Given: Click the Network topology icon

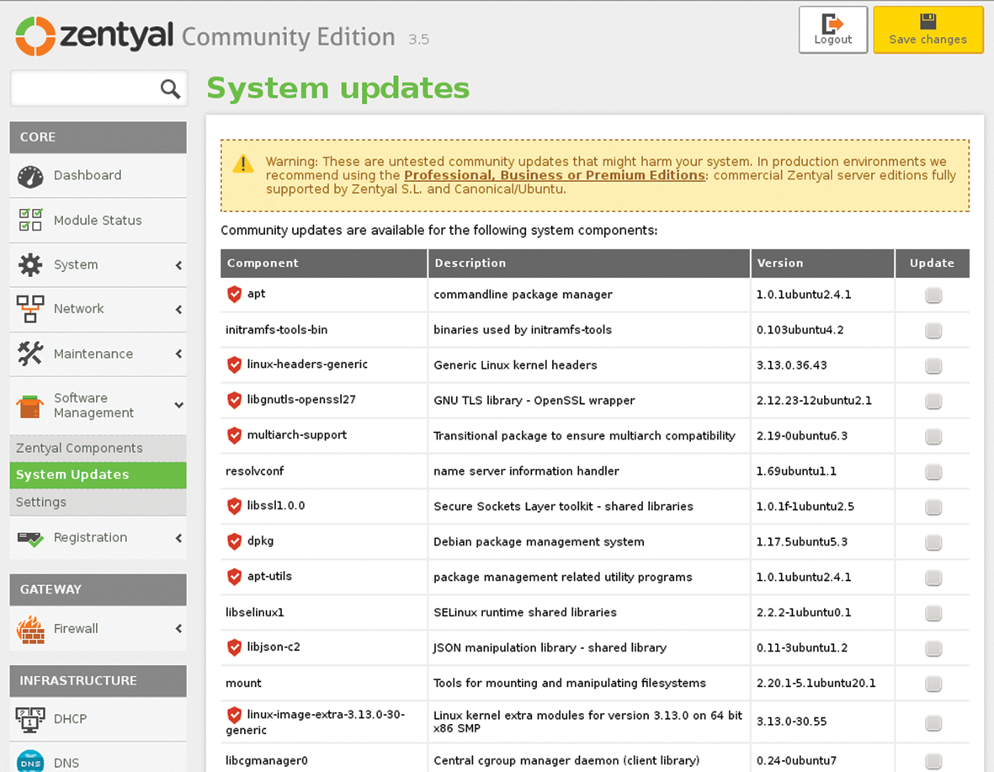Looking at the screenshot, I should [30, 309].
